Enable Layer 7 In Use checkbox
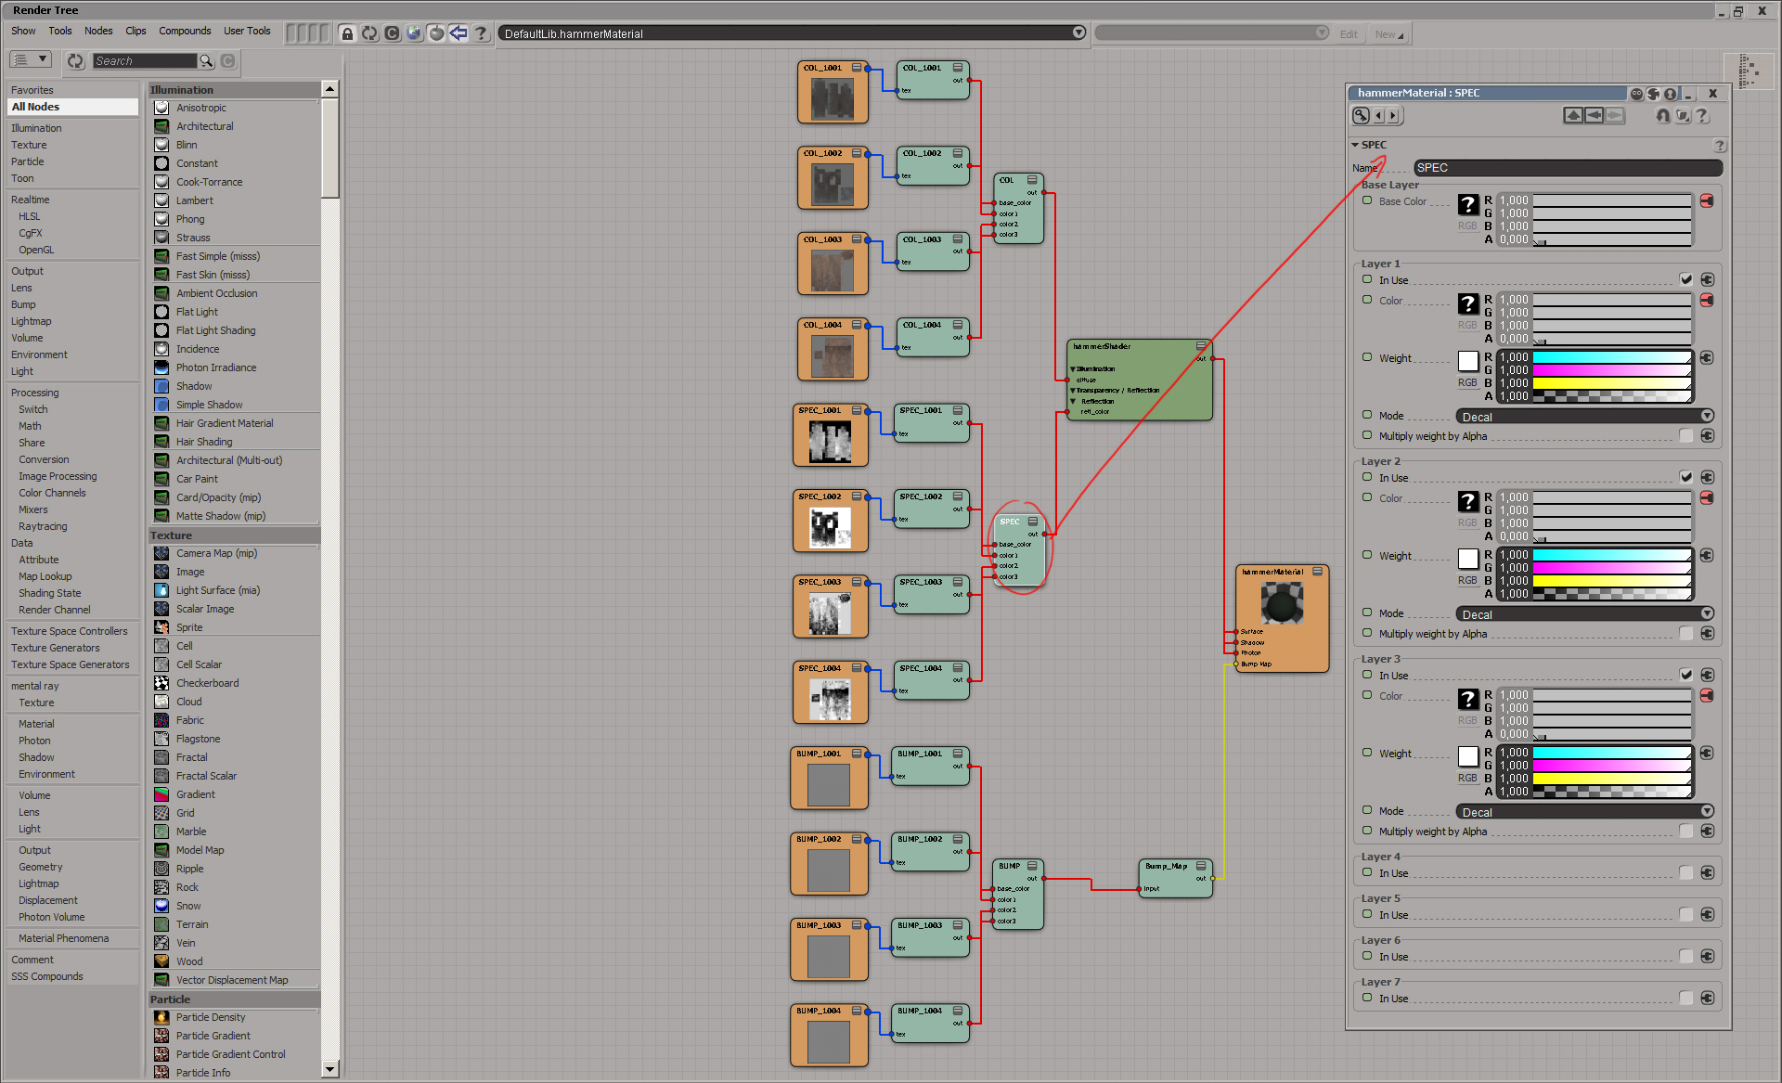This screenshot has width=1782, height=1083. click(1685, 999)
